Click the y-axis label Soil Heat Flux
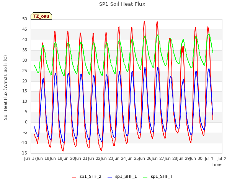The image size is (245, 184). (x=5, y=87)
